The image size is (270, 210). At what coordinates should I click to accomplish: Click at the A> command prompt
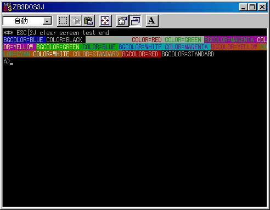click(x=7, y=61)
